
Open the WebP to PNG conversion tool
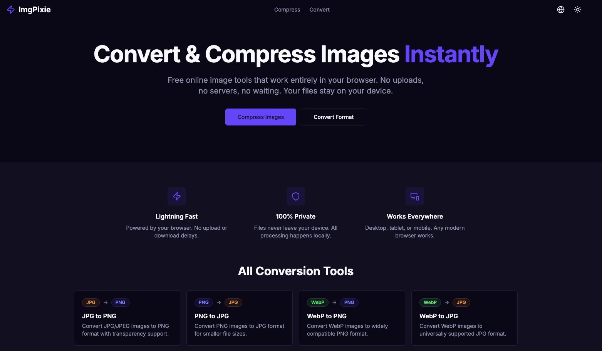coord(352,318)
